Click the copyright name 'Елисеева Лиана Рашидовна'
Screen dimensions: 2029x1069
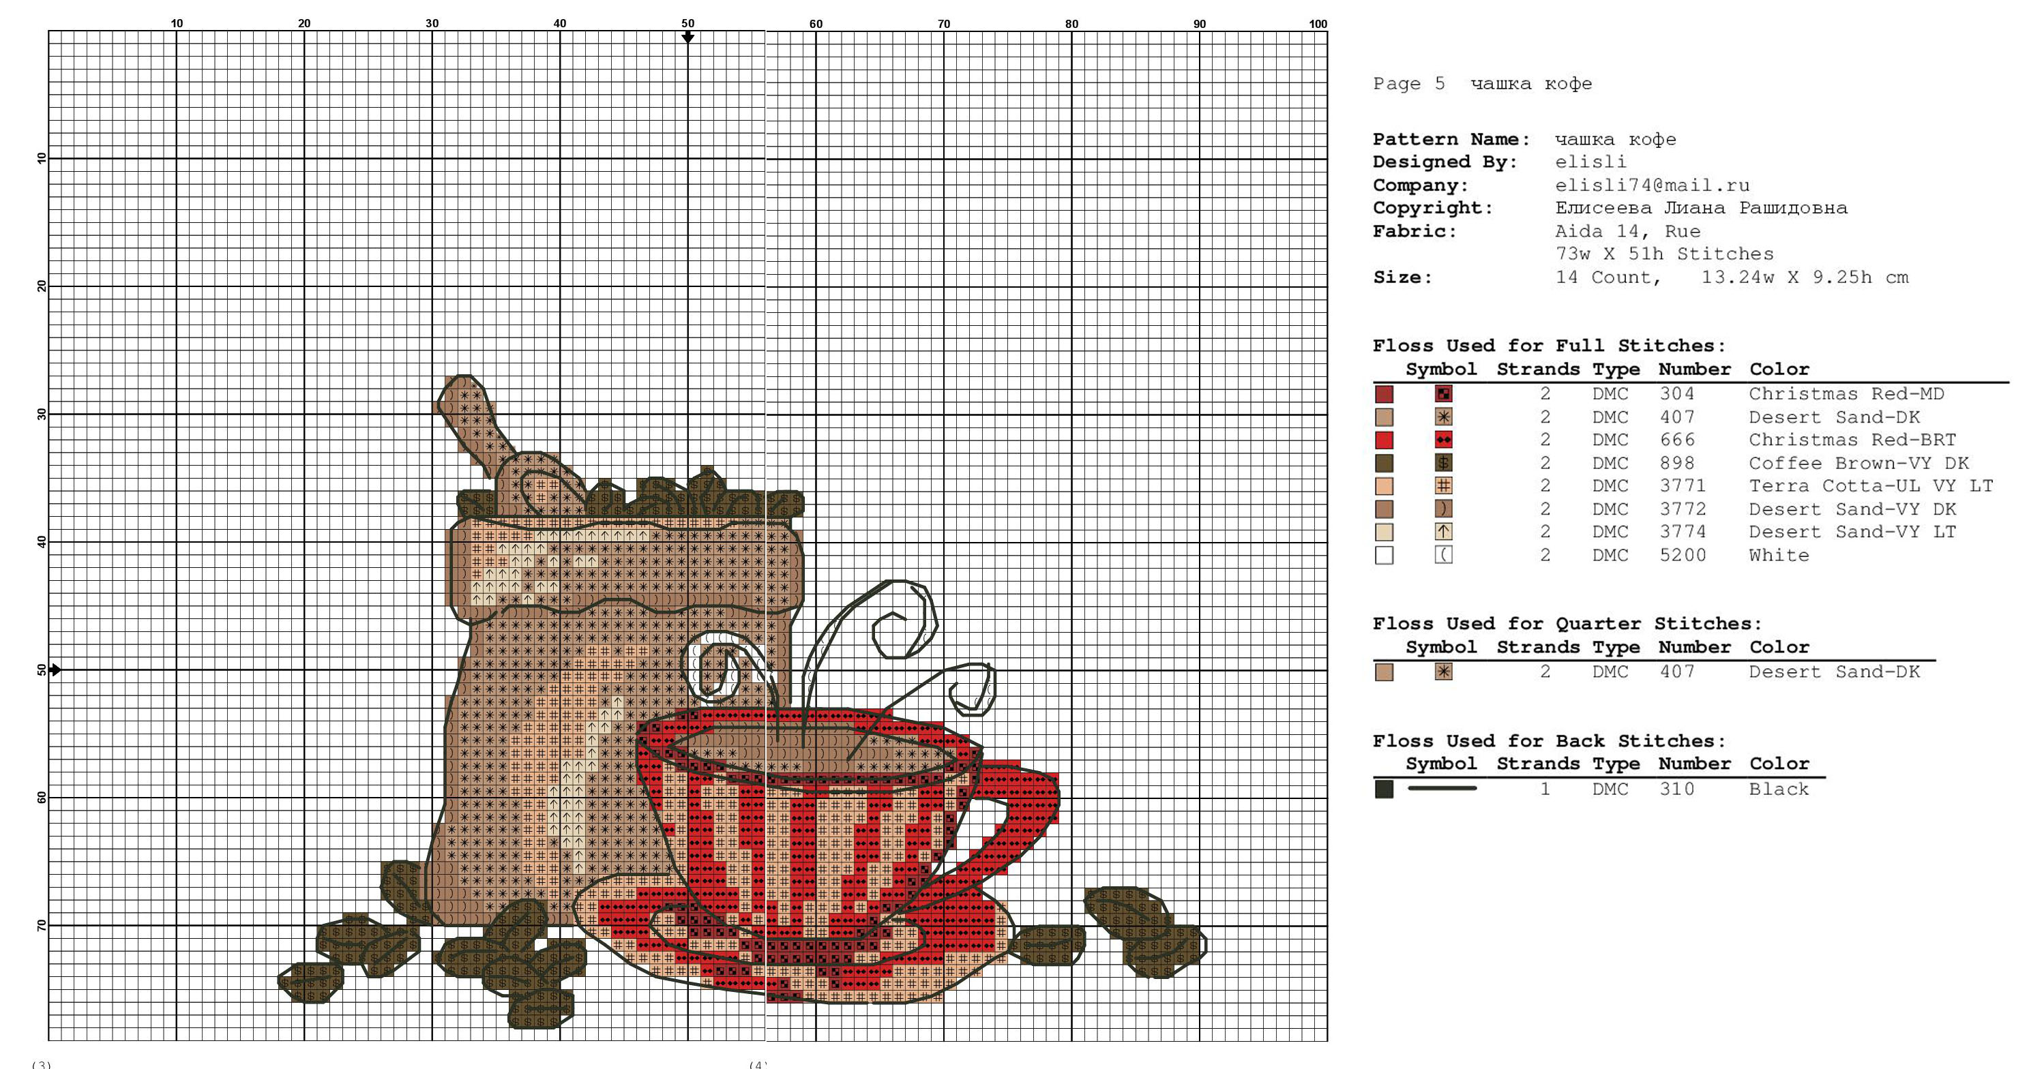coord(1702,208)
